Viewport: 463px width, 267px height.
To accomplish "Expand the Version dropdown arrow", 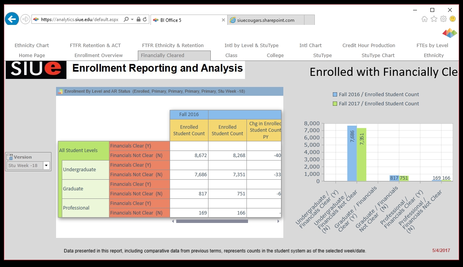I will [46, 165].
